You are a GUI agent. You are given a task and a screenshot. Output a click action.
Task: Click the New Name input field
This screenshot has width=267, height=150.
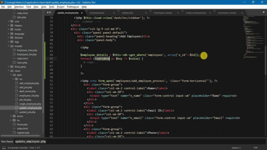pyautogui.click(x=140, y=142)
